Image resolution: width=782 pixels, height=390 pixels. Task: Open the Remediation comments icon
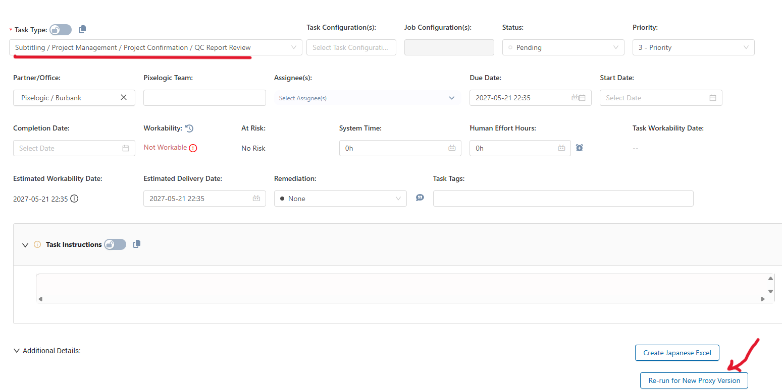420,198
